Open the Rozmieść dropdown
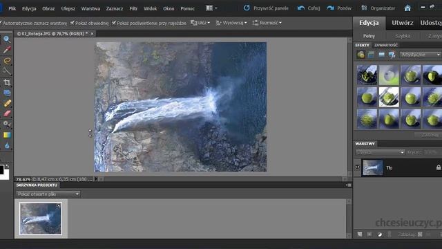 click(267, 23)
